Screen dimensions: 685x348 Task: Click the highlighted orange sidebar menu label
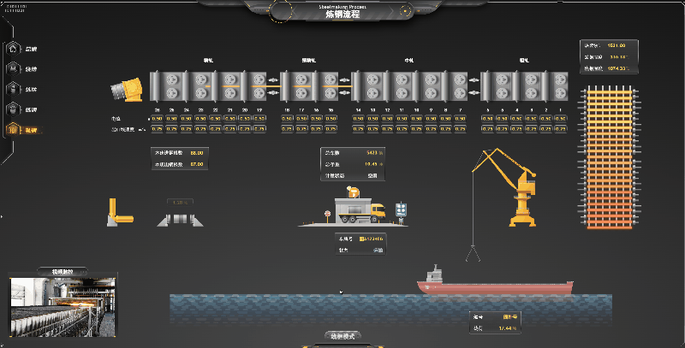click(x=31, y=130)
